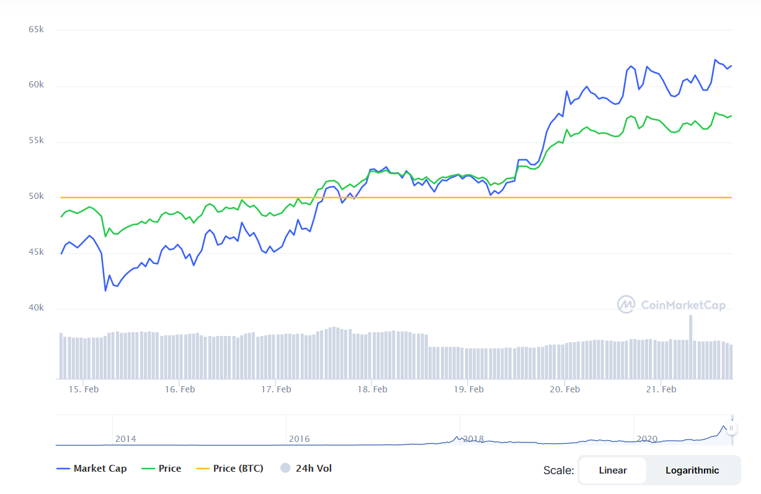Click 2018 in the range navigator
Screen dimensions: 761x494
pyautogui.click(x=473, y=438)
